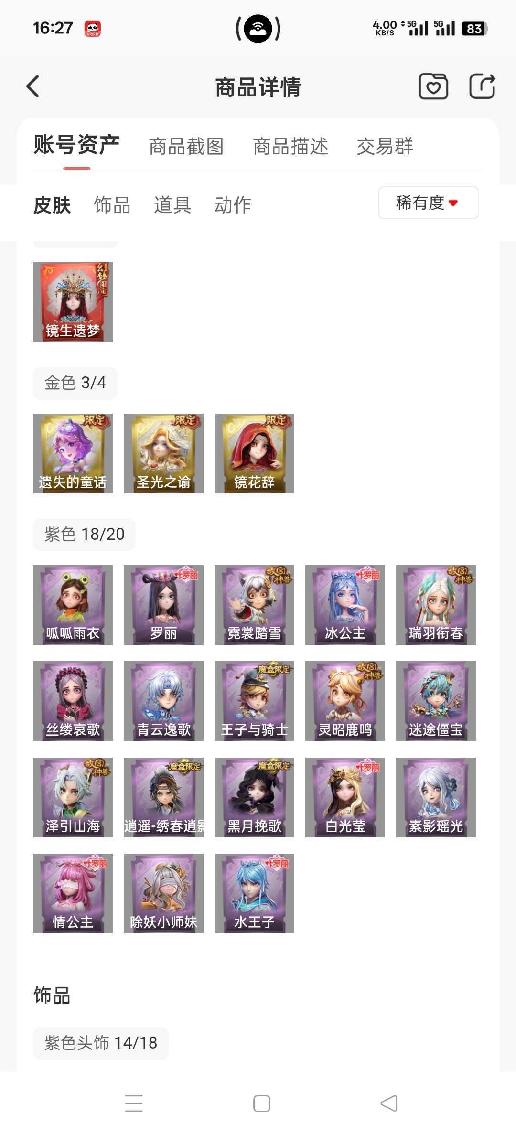Switch to 商品描述 tab
516x1135 pixels.
pos(290,146)
